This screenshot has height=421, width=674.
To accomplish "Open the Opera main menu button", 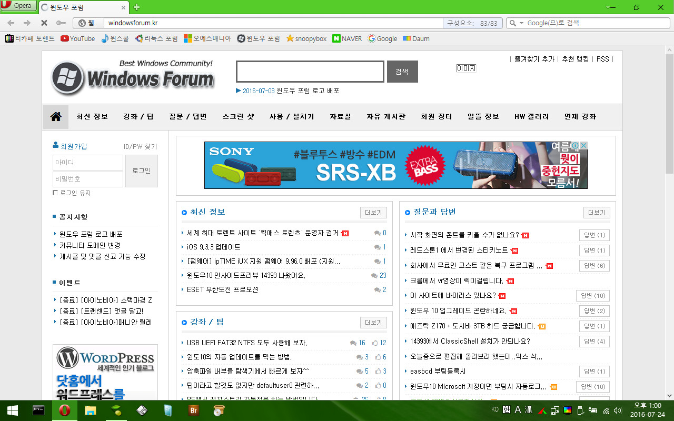I will coord(19,6).
